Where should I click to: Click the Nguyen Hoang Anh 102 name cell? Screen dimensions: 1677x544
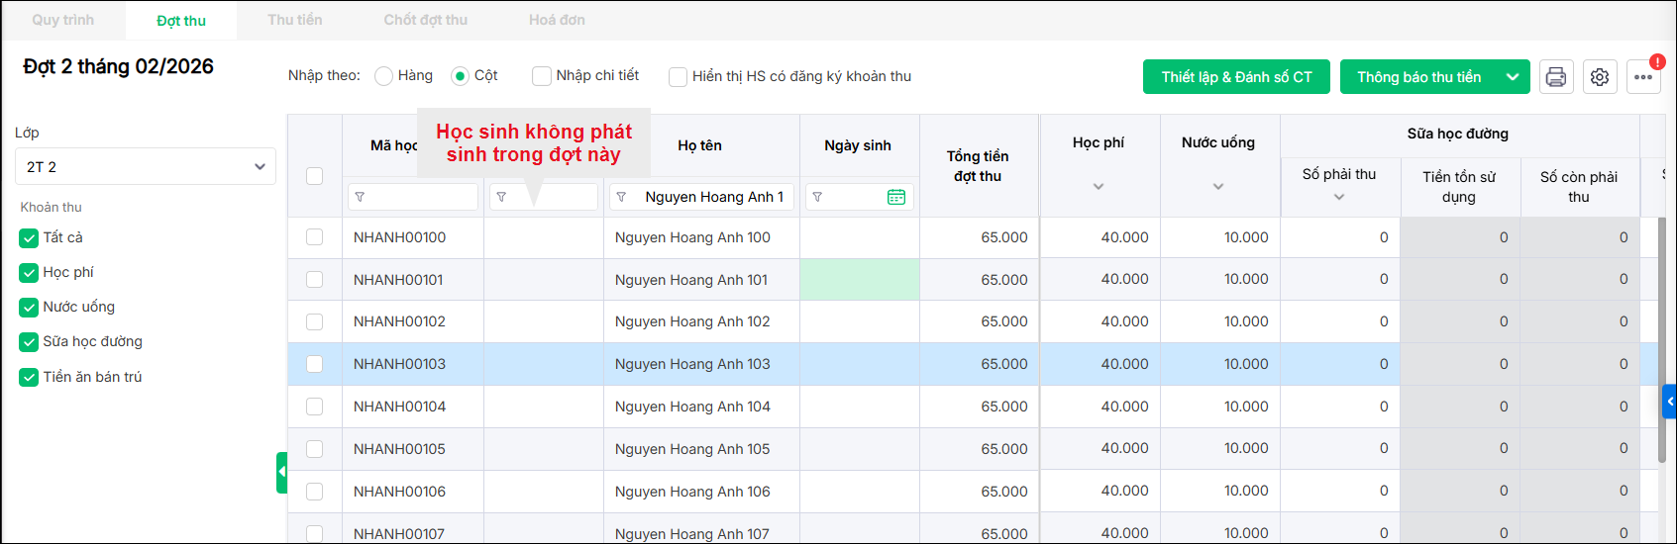coord(701,321)
